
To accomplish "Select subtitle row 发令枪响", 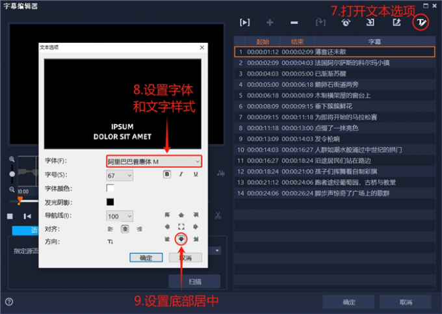I will click(334, 138).
